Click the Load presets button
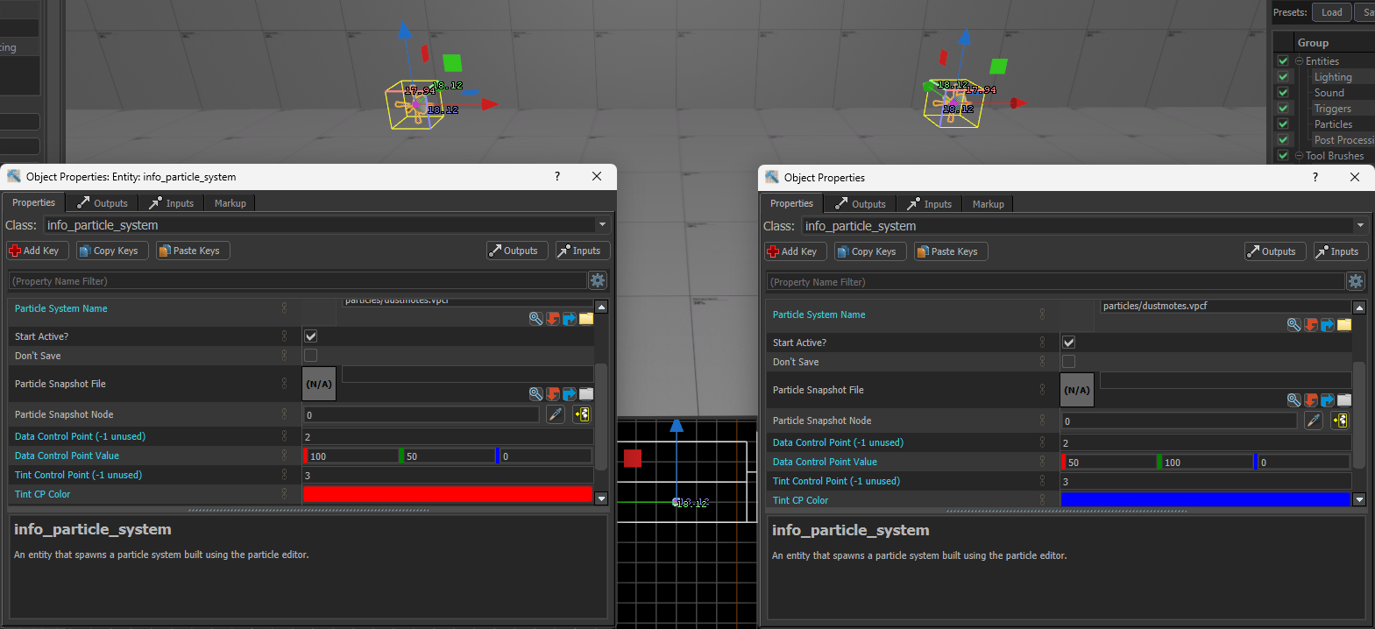The width and height of the screenshot is (1375, 629). [1332, 12]
